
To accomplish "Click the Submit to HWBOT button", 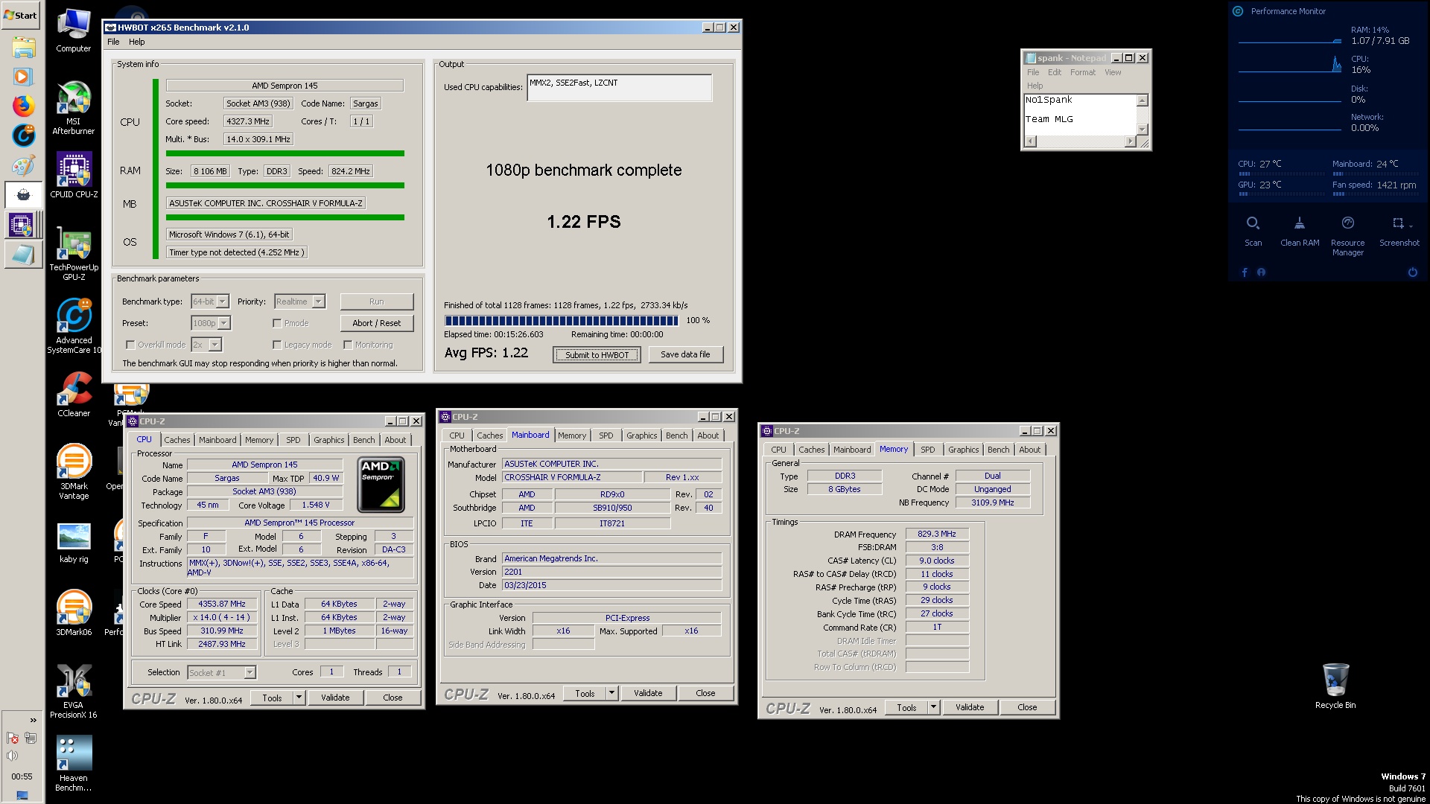I will click(x=597, y=354).
